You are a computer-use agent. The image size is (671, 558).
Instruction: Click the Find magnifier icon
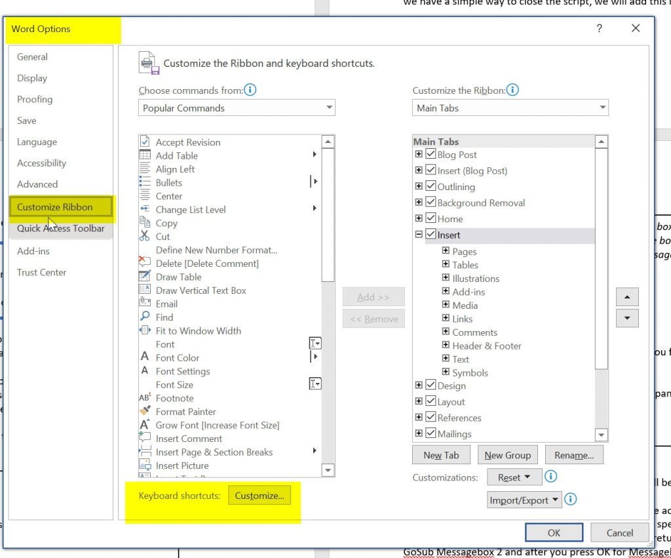145,317
